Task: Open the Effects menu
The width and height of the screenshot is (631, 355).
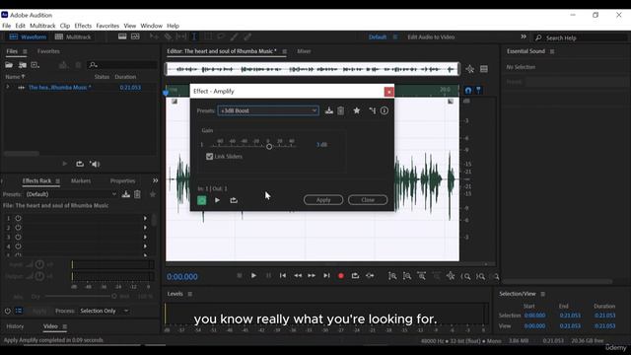Action: (83, 26)
